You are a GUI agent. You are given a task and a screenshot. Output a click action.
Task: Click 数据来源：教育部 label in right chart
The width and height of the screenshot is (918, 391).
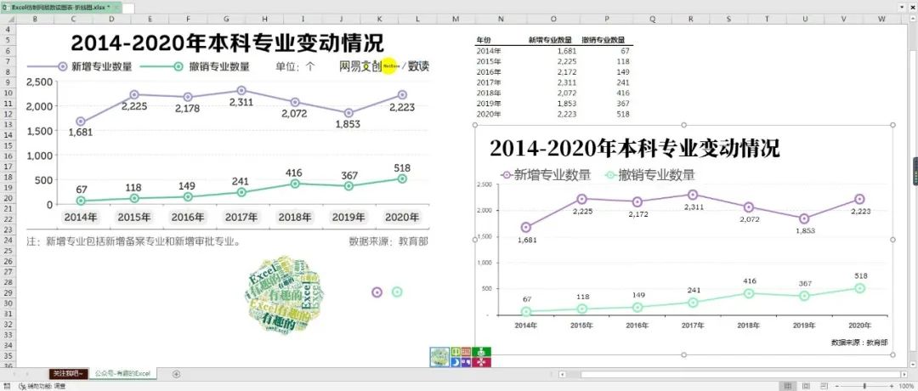(x=858, y=342)
